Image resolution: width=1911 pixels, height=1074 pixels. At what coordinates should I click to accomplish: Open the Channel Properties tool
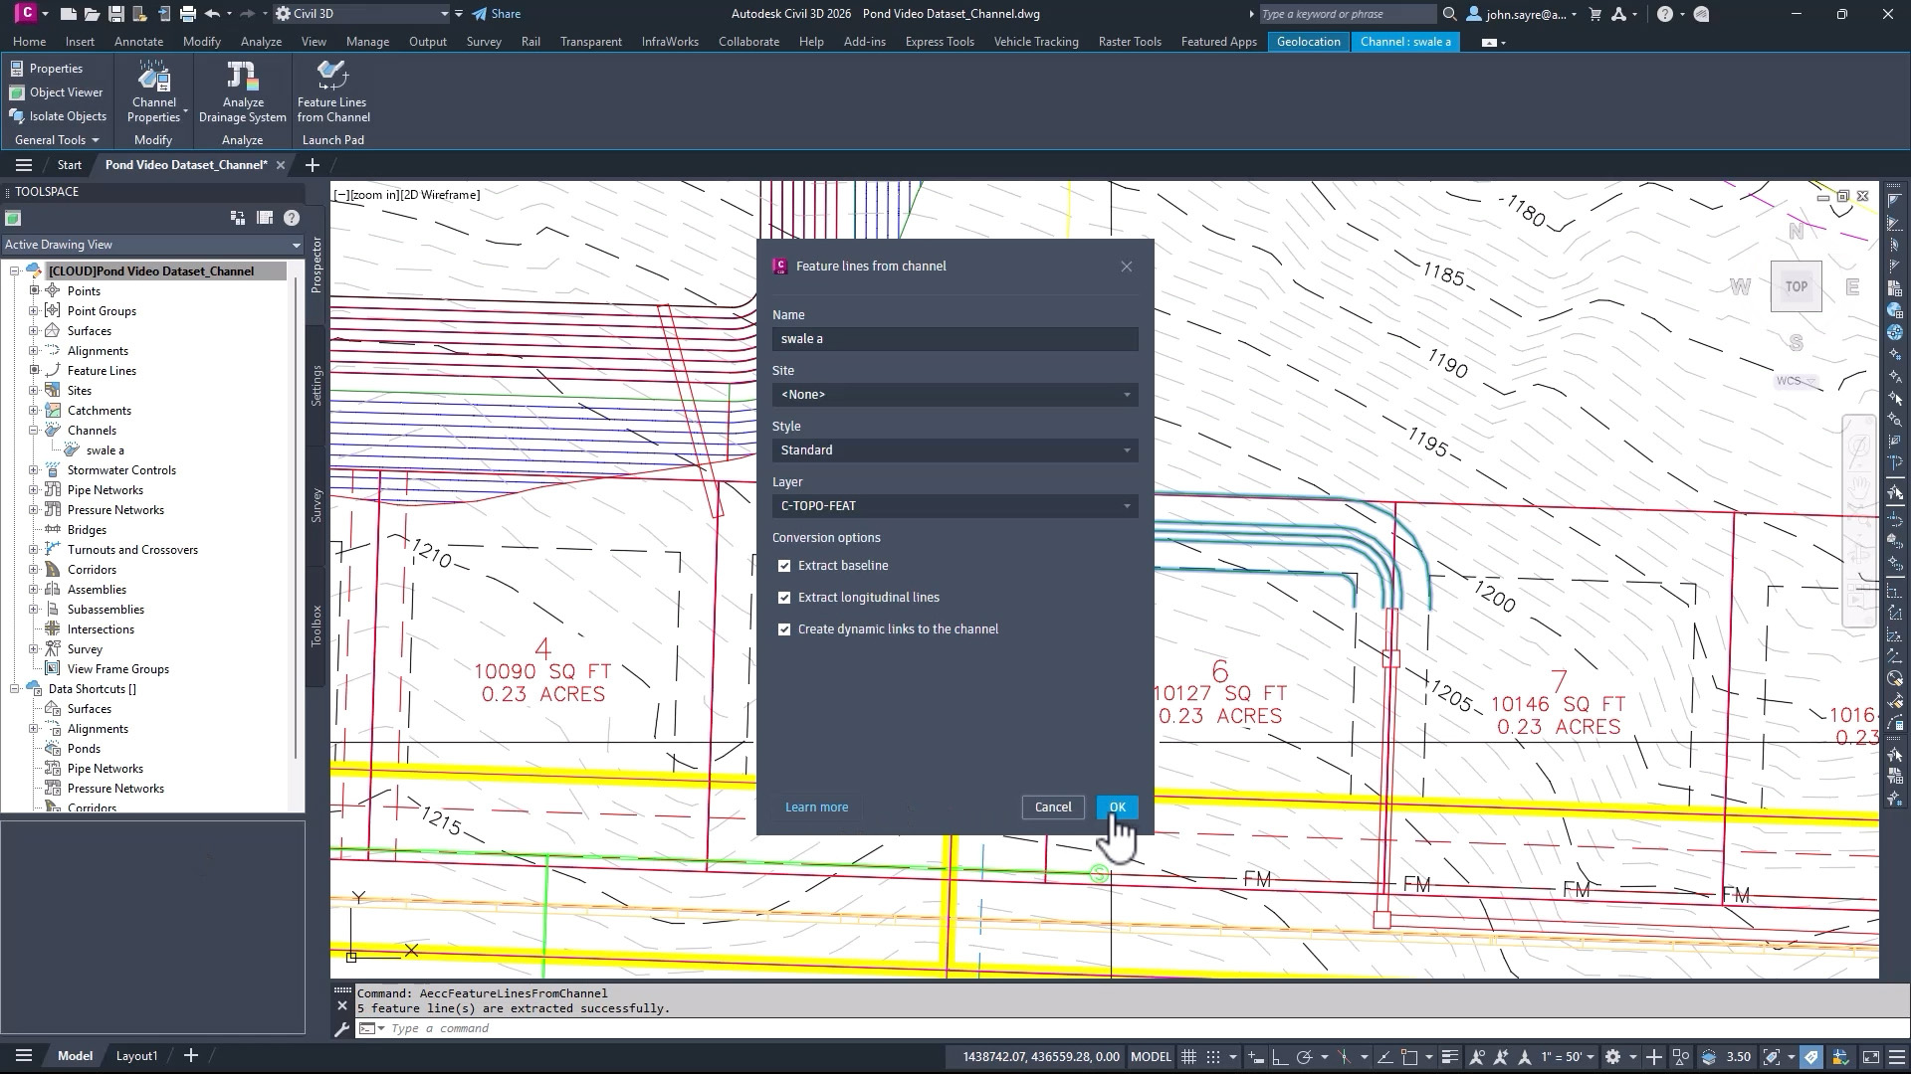point(154,90)
